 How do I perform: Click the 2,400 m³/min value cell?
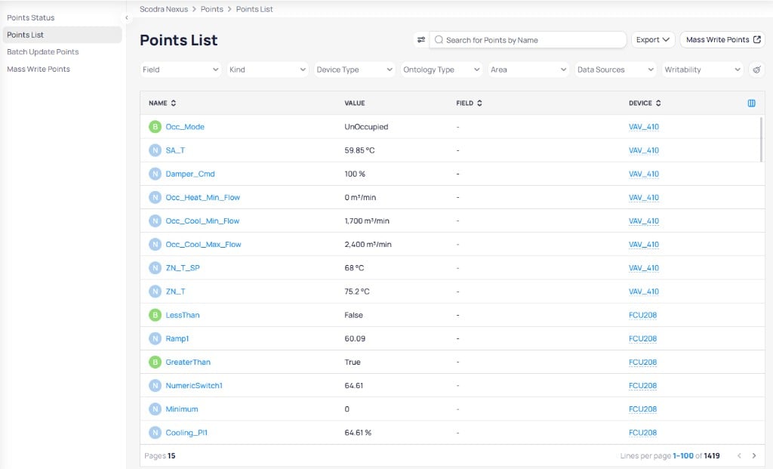[368, 245]
